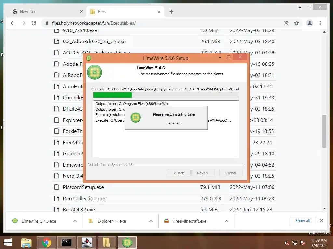Click the Back button in LimeWire Setup
333x249 pixels.
179,173
